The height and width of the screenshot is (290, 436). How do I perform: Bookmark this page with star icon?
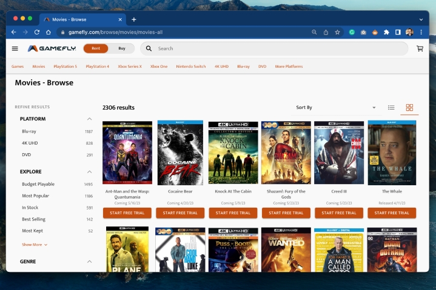[337, 32]
